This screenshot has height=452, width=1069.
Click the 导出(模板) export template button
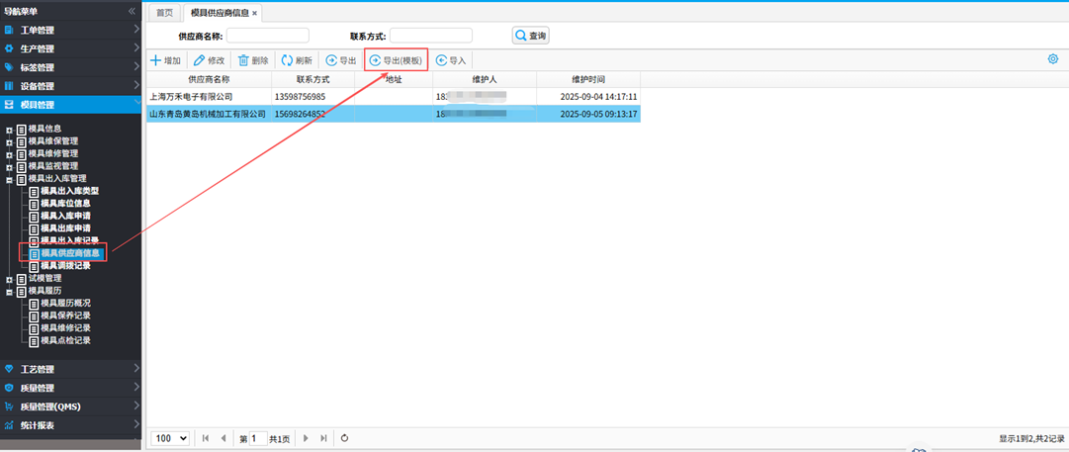pos(396,60)
